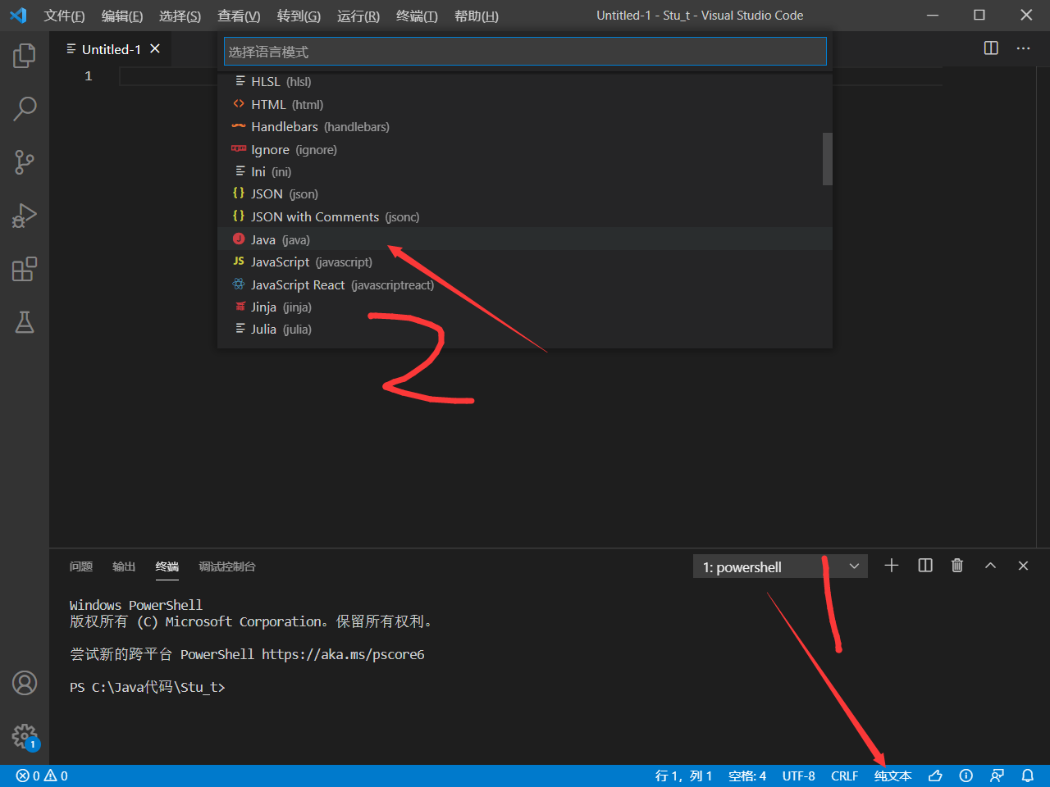Click the Live Share status bar icon
Screen dimensions: 1050x787
[x=997, y=776]
